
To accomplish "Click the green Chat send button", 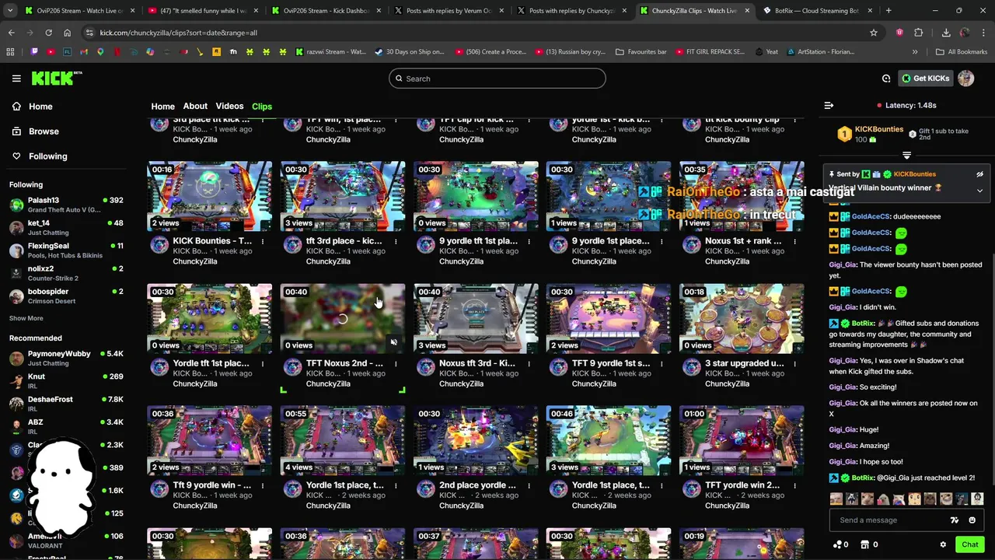I will (969, 544).
